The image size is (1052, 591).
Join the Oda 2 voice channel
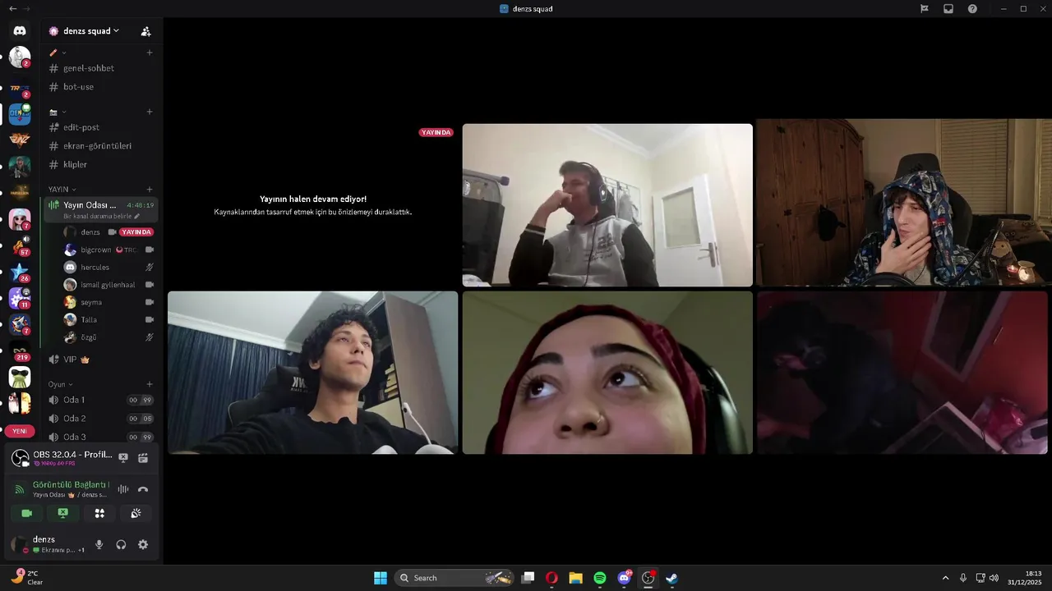[x=100, y=419]
